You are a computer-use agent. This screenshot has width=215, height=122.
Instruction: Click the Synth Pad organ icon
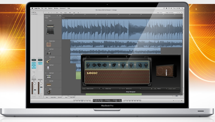pyautogui.click(x=49, y=85)
